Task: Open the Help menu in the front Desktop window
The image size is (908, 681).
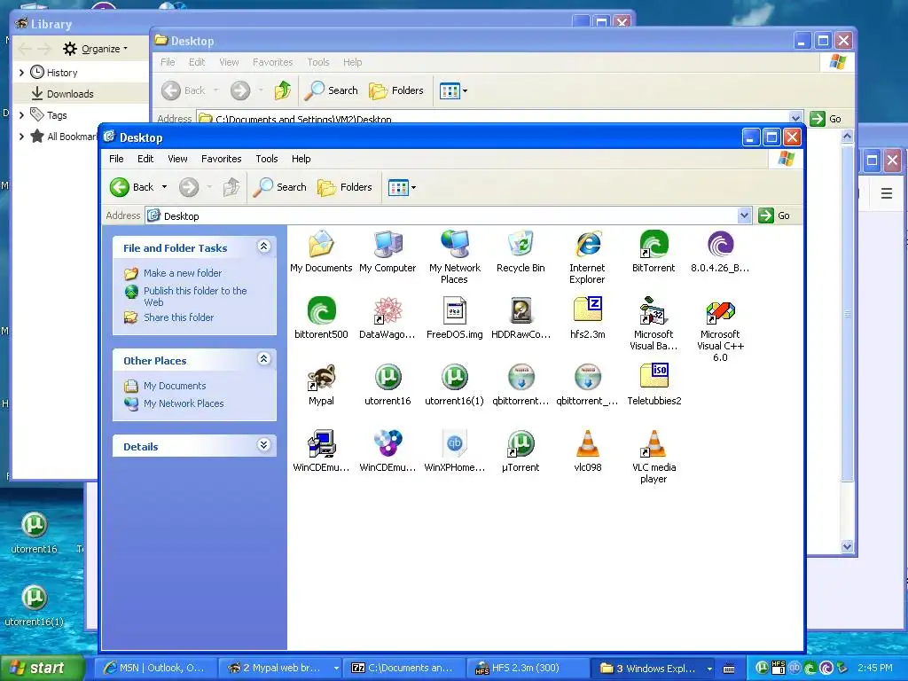Action: (x=301, y=159)
